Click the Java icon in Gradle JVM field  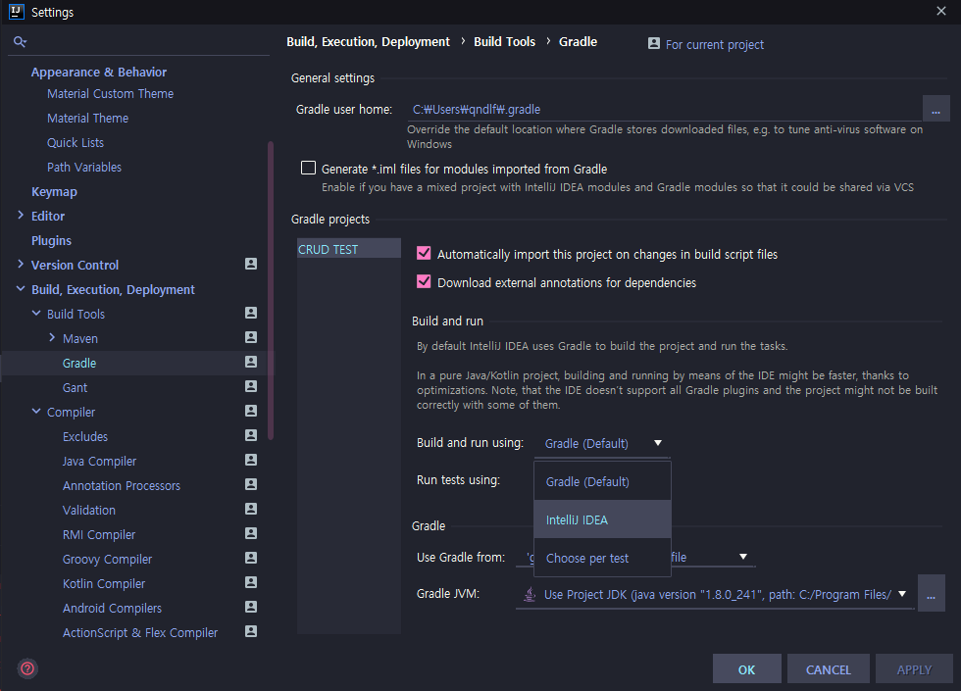530,594
